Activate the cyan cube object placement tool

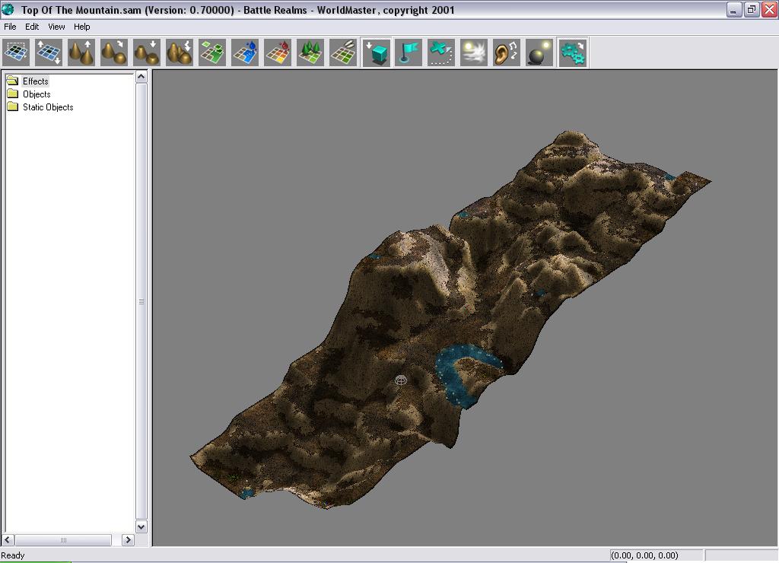(377, 53)
